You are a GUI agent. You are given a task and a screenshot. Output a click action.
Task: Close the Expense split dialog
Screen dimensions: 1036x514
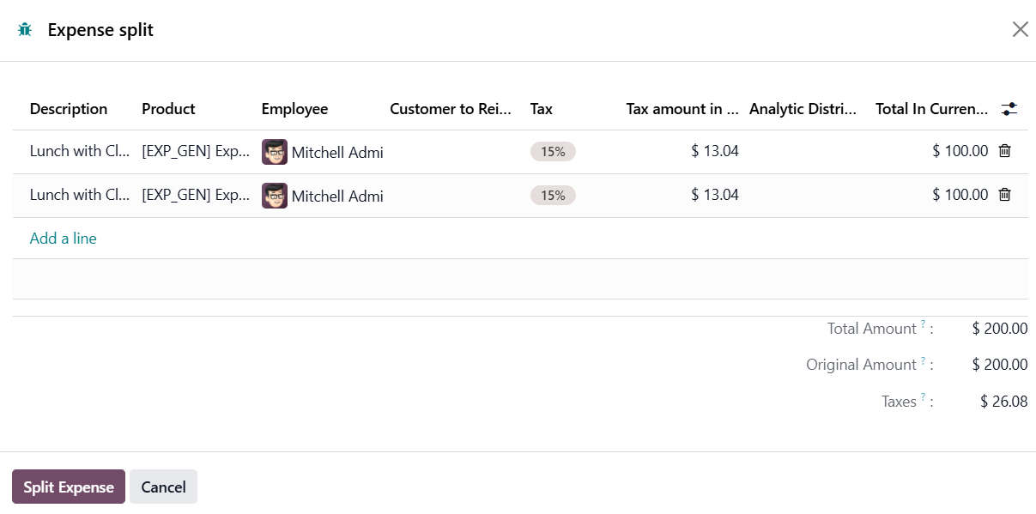coord(1020,30)
